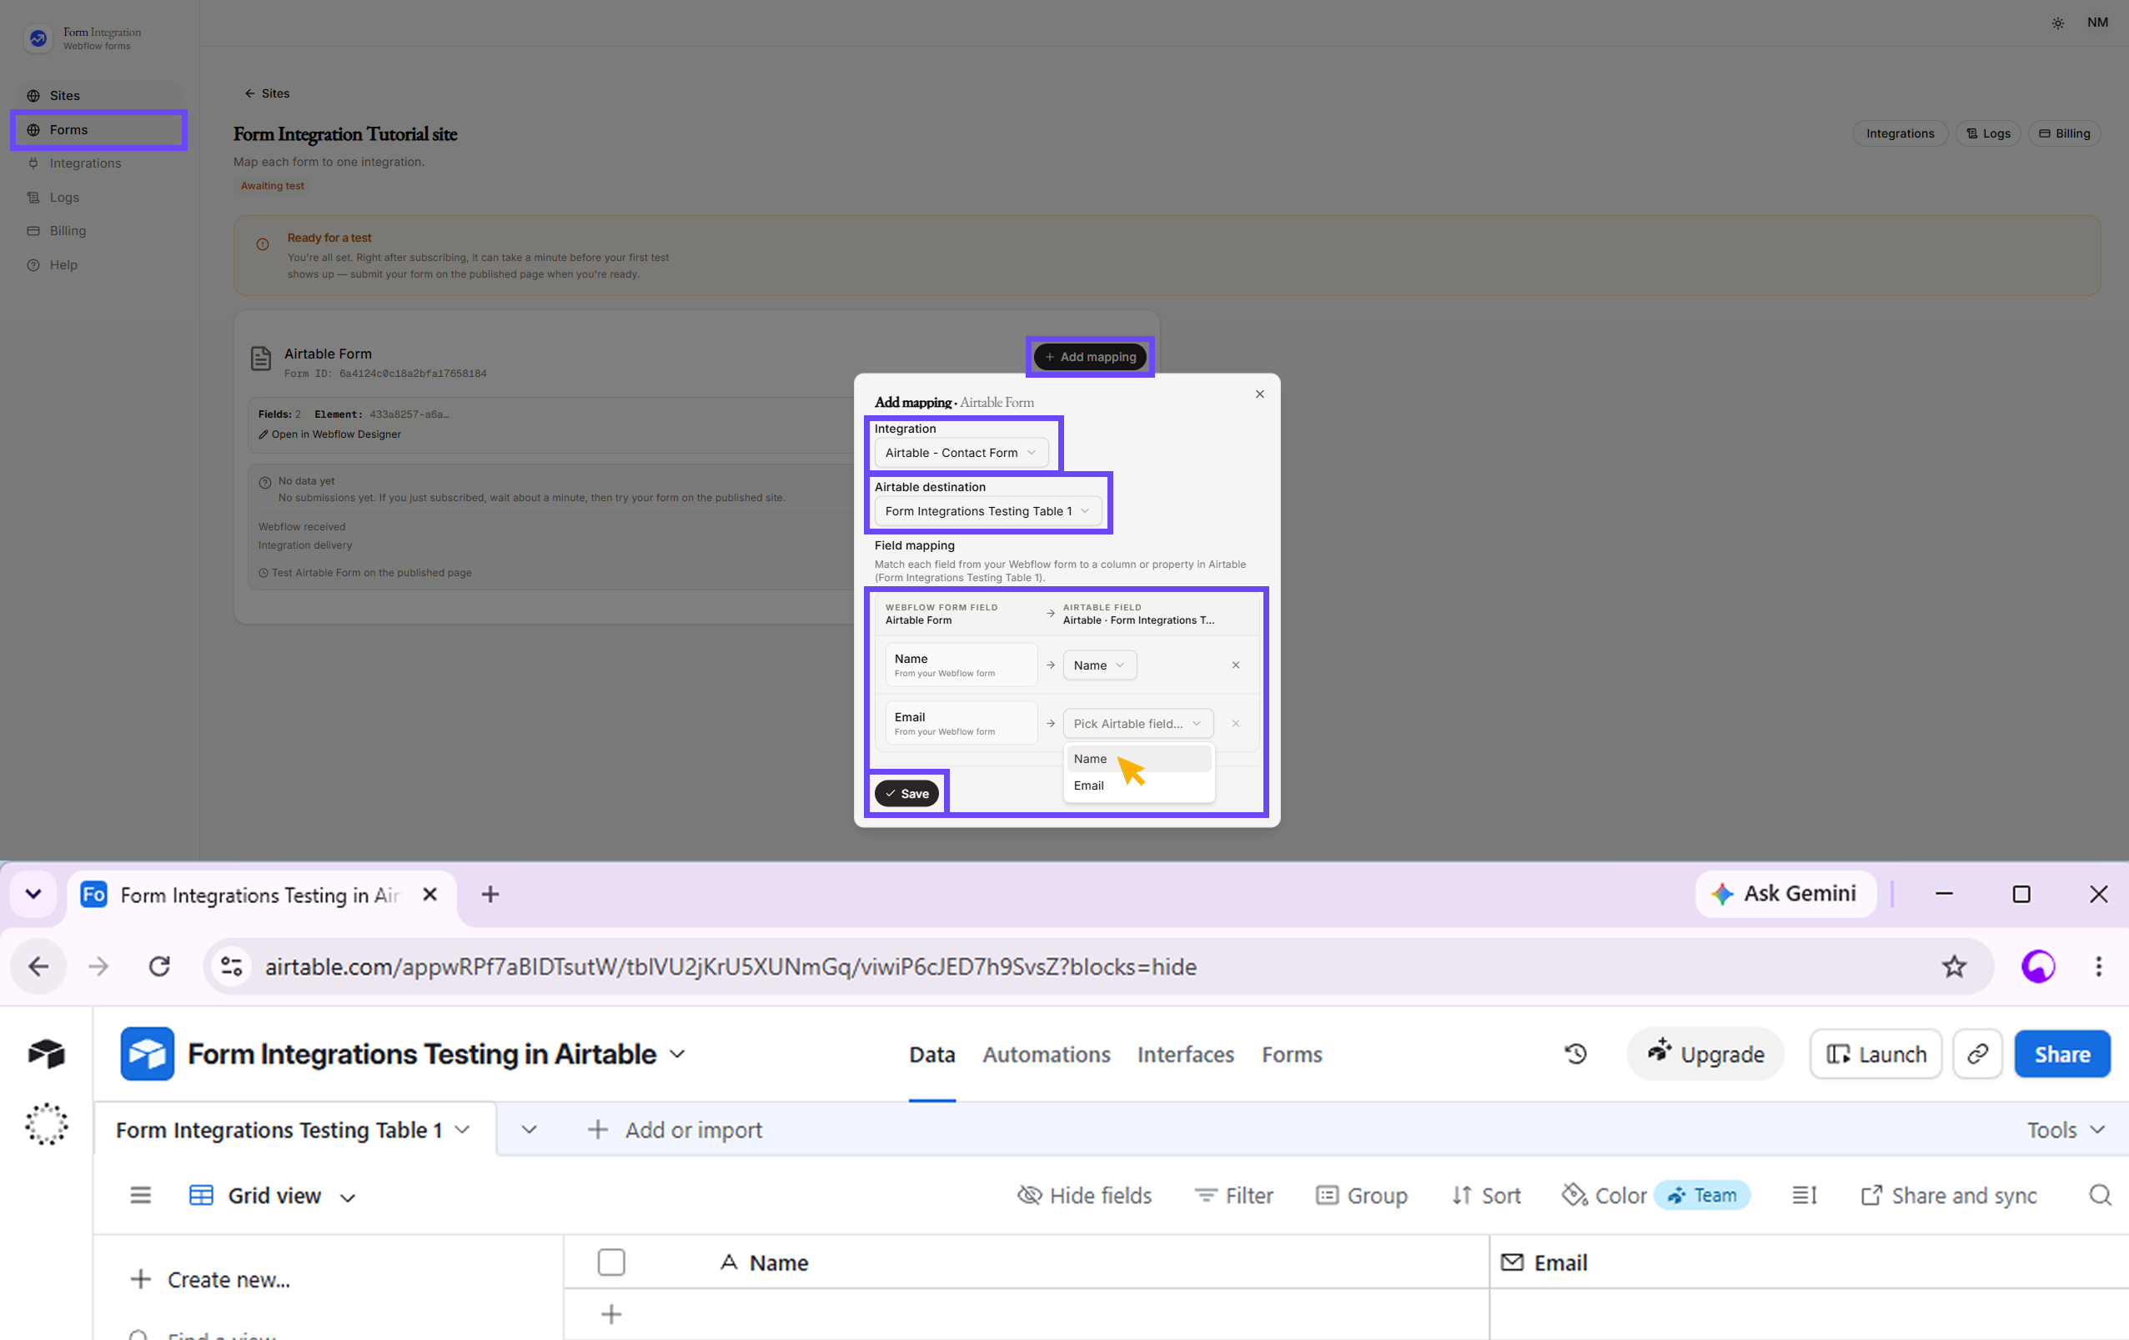This screenshot has width=2129, height=1340.
Task: Click the Airtable home logo icon
Action: [46, 1054]
